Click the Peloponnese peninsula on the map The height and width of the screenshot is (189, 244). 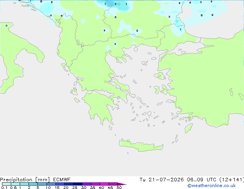pyautogui.click(x=101, y=106)
